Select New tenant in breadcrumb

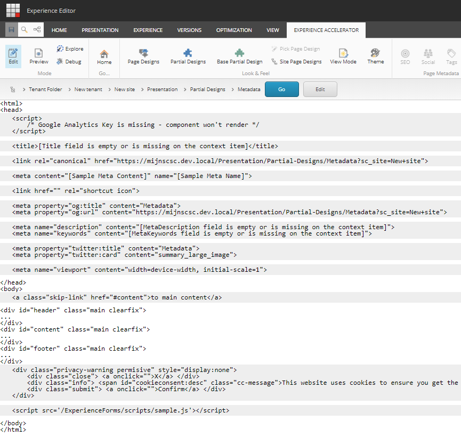(88, 90)
